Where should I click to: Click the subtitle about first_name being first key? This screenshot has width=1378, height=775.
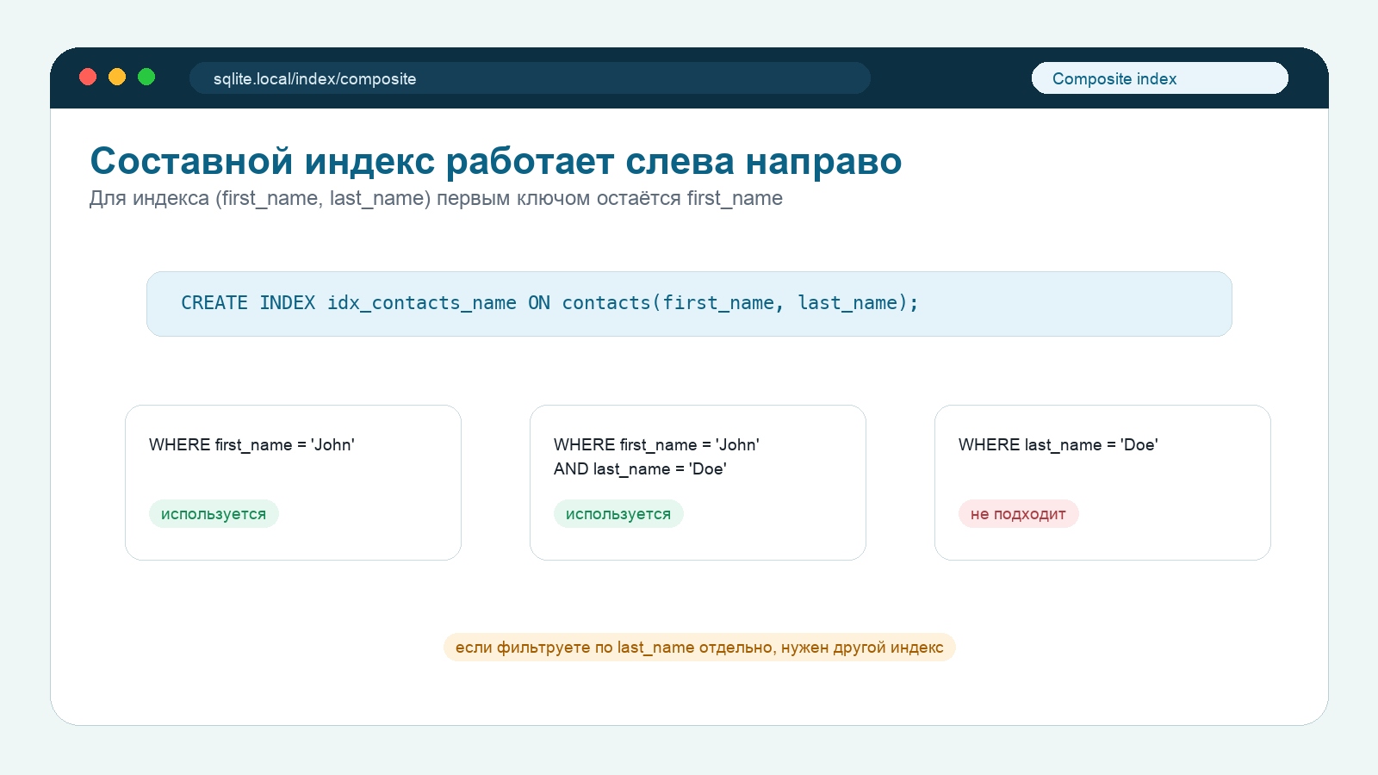click(436, 198)
